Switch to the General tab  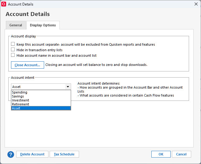16,25
